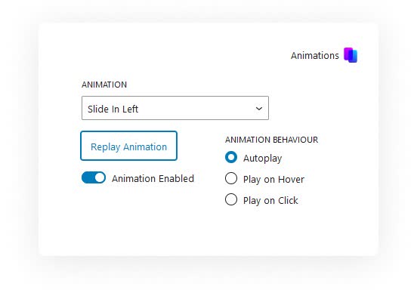Click the white knob of the Animation Enabled toggle

point(100,177)
